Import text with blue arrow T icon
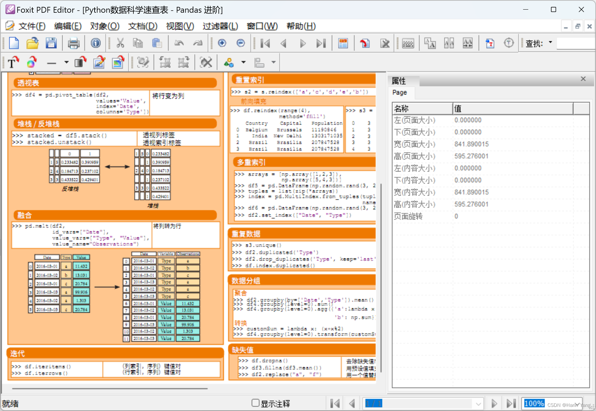Viewport: 596px width, 411px height. (x=490, y=43)
